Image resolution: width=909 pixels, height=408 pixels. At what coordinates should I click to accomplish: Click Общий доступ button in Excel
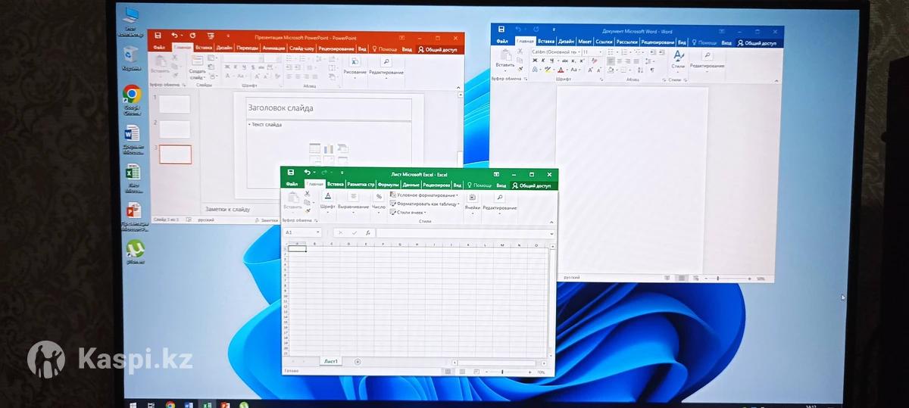(x=533, y=185)
